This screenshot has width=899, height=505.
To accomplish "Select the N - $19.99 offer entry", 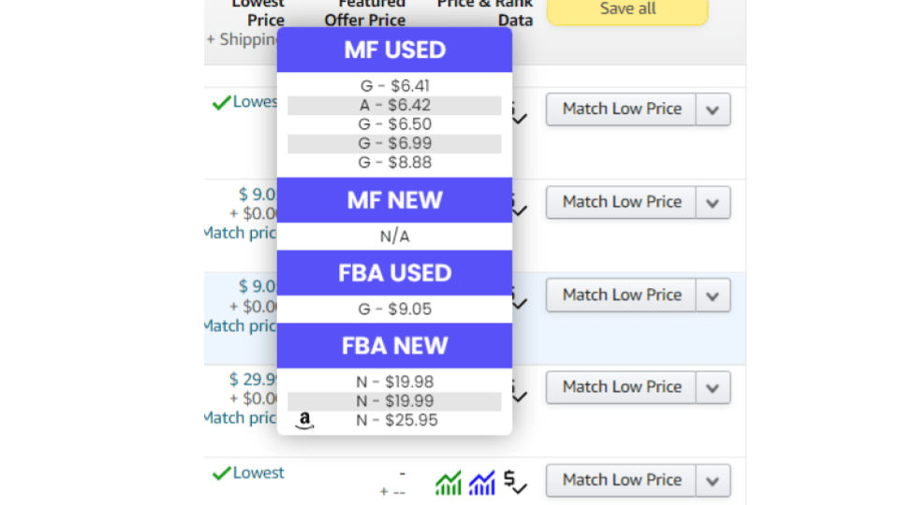I will click(394, 401).
